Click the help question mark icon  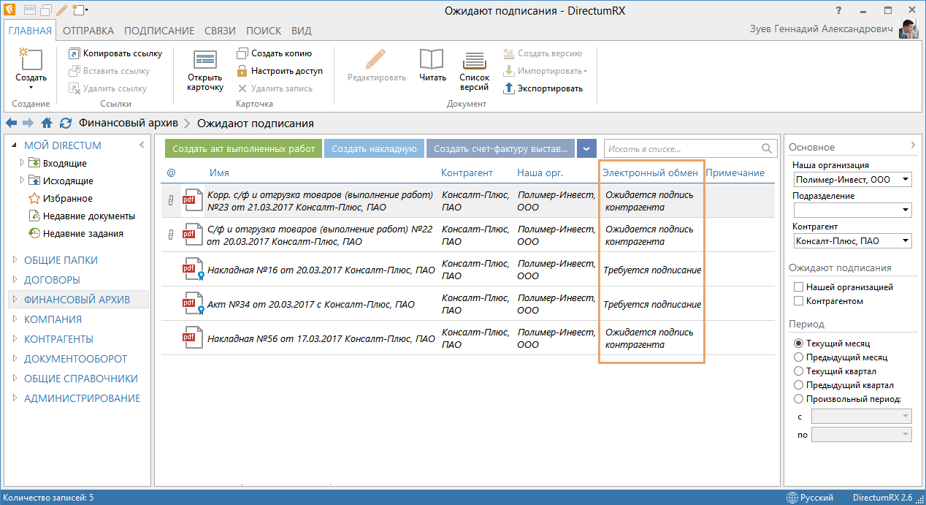pos(838,10)
